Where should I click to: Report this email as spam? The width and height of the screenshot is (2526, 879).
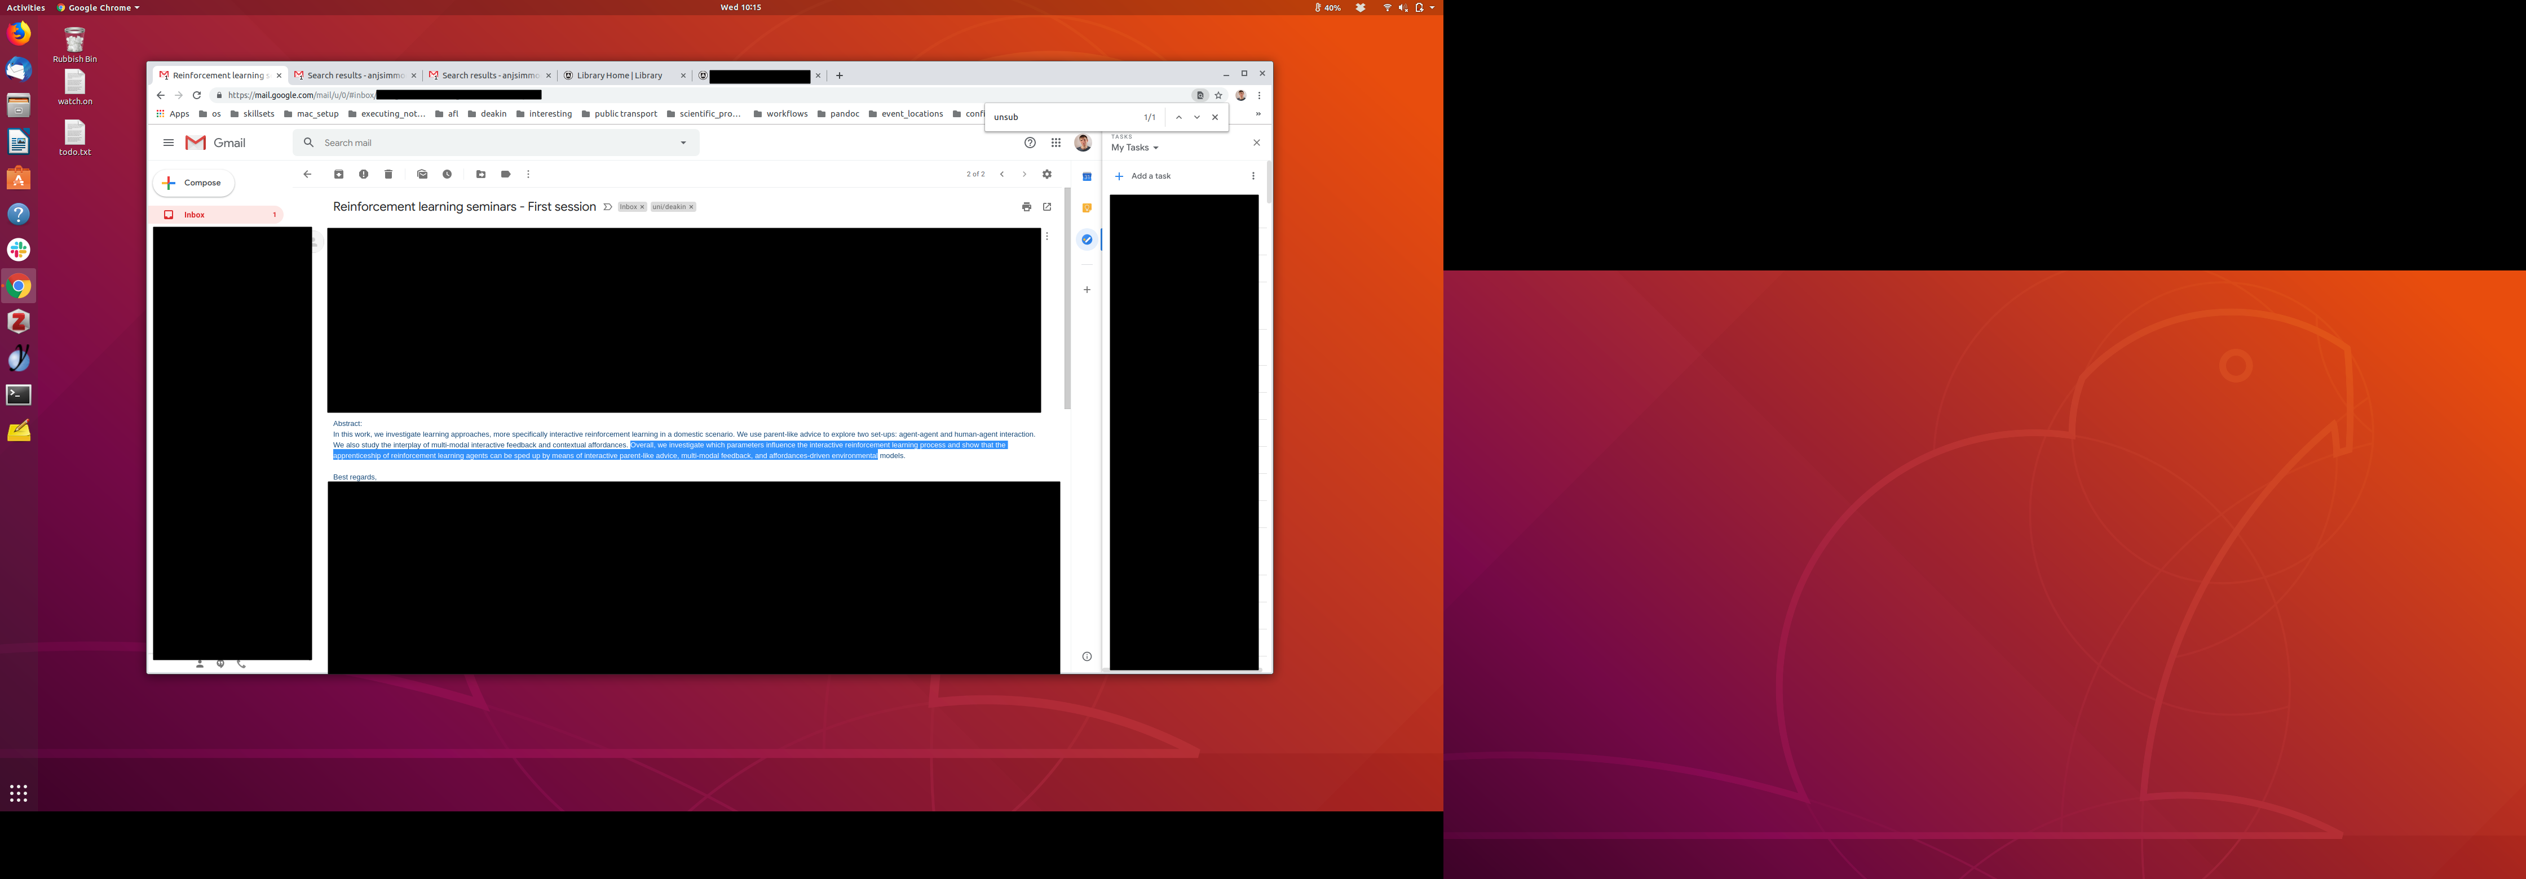364,175
